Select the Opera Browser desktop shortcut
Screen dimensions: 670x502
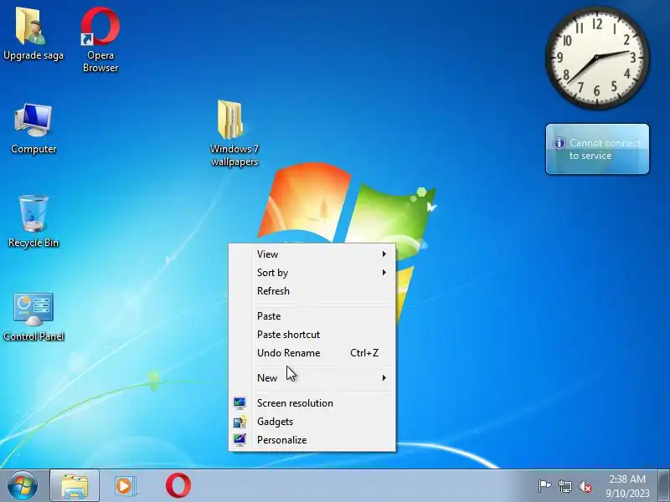click(x=100, y=39)
